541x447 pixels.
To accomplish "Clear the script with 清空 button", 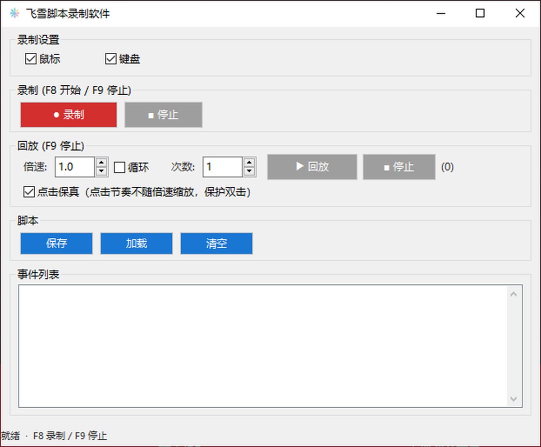I will tap(216, 244).
